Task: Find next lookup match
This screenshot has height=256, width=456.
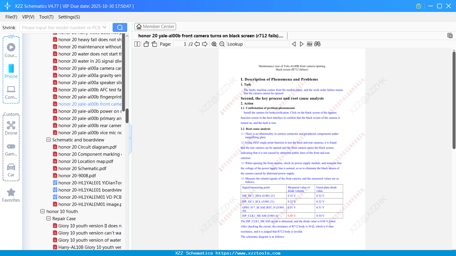Action: pyautogui.click(x=302, y=44)
